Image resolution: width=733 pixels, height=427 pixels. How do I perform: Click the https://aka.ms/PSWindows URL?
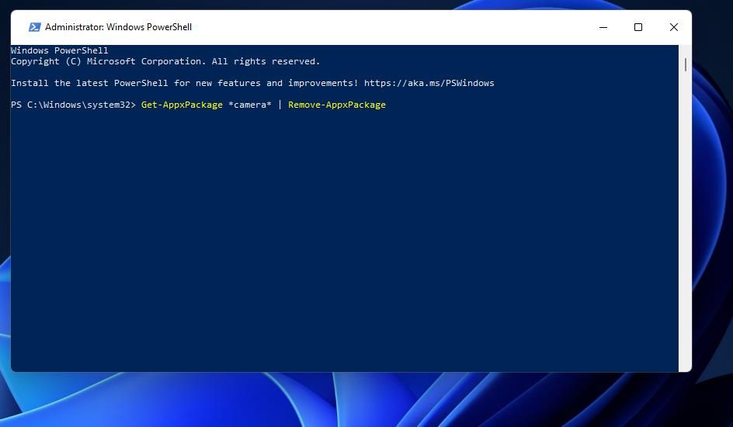pos(429,83)
